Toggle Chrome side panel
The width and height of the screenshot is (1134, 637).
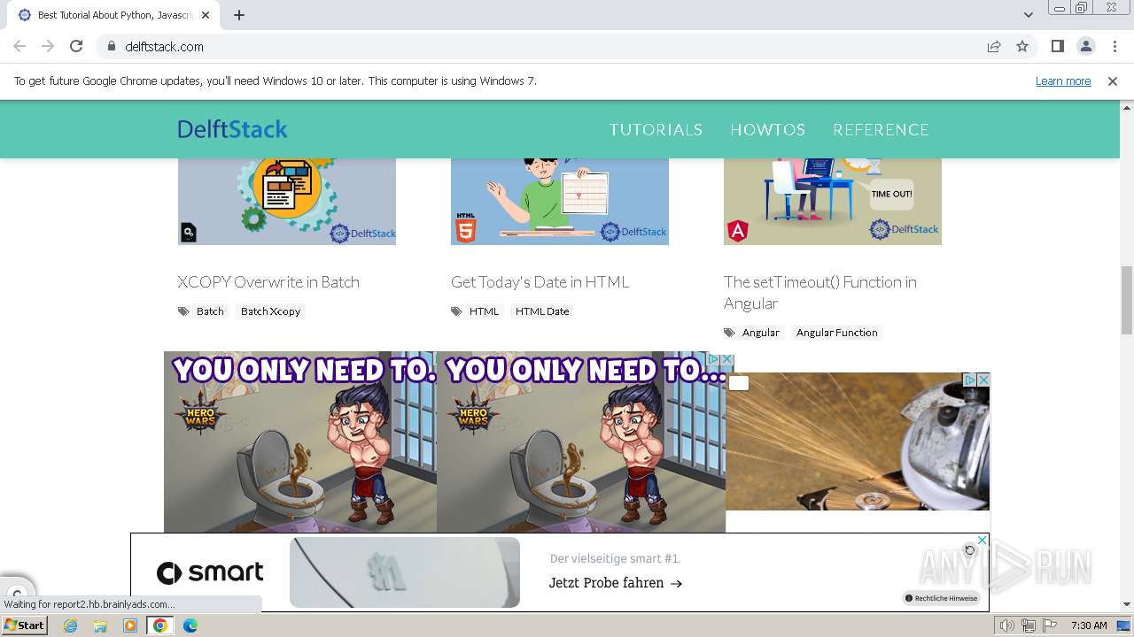click(1057, 46)
